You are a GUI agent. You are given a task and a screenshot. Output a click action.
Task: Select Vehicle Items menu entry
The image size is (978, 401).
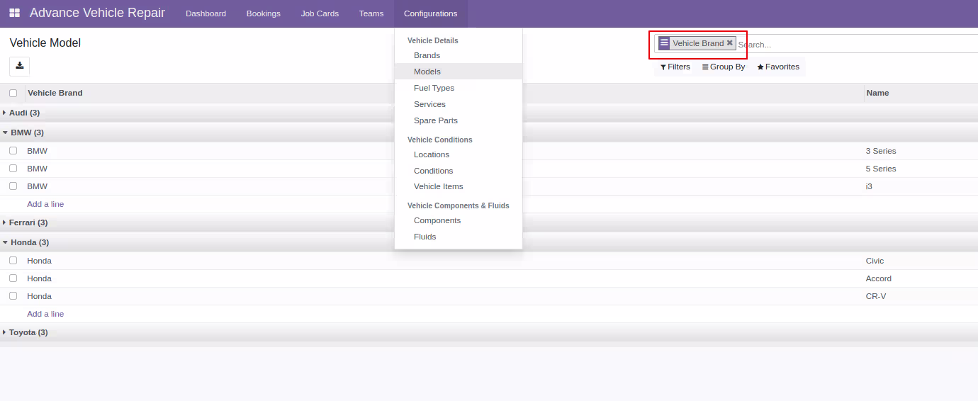tap(459, 186)
